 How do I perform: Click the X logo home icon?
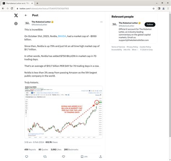coord(16,15)
